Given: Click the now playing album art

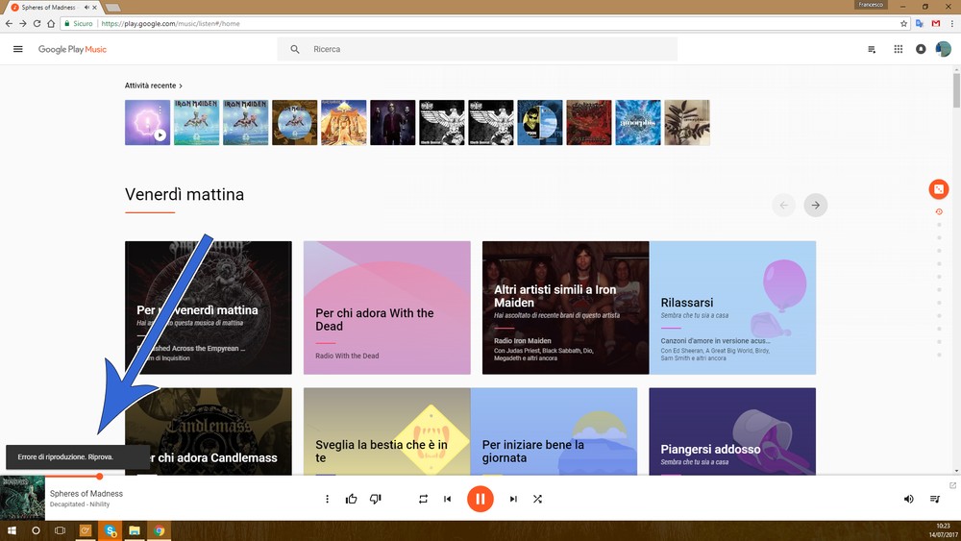Looking at the screenshot, I should tap(22, 498).
